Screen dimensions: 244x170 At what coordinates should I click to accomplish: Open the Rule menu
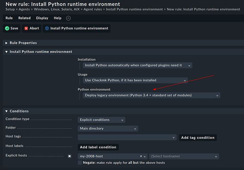pos(9,18)
